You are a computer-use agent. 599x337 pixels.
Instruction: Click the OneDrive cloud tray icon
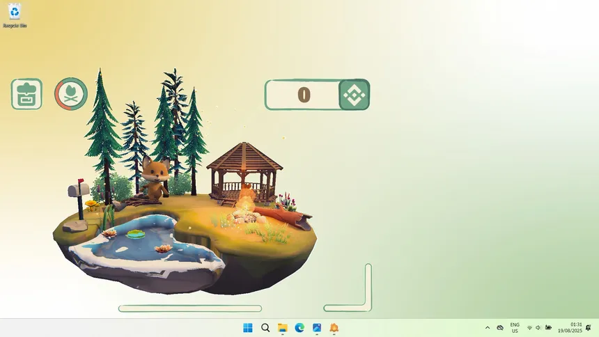(x=500, y=328)
